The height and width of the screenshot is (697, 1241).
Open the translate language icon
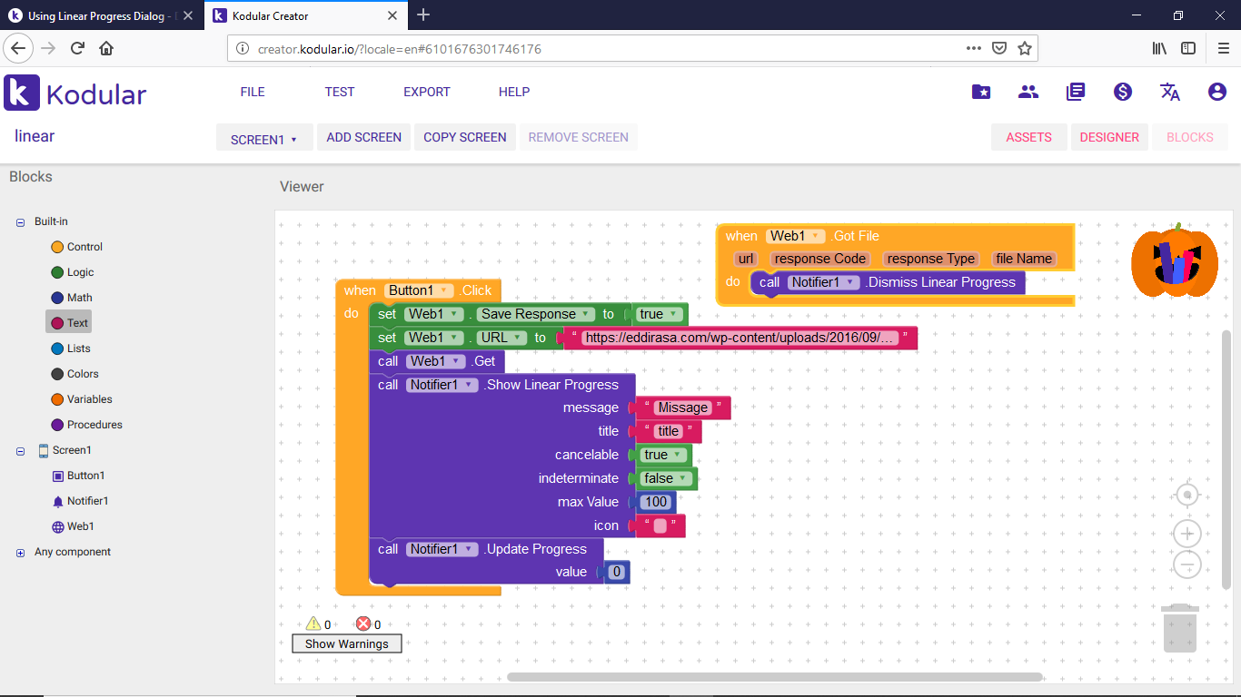[1170, 92]
